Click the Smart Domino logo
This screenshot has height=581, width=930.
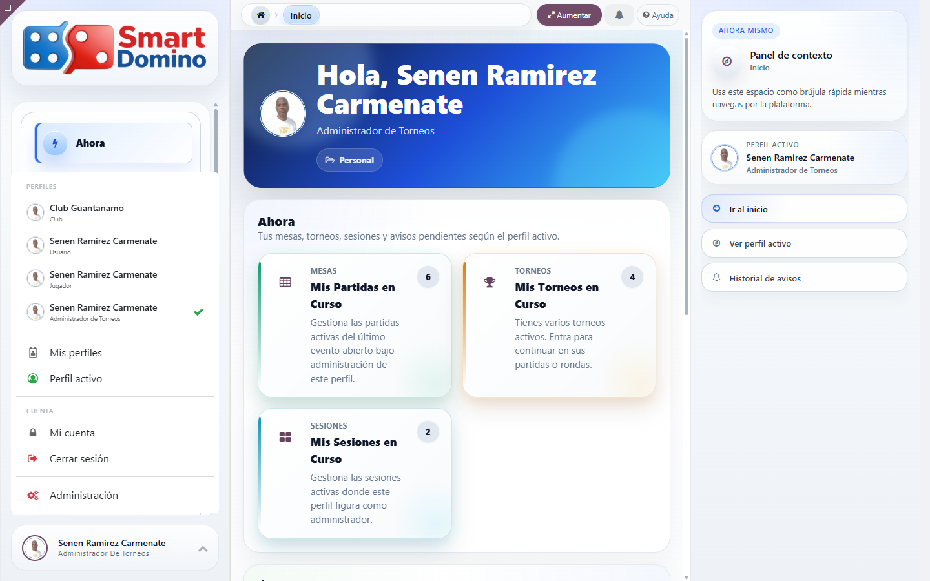pyautogui.click(x=115, y=48)
